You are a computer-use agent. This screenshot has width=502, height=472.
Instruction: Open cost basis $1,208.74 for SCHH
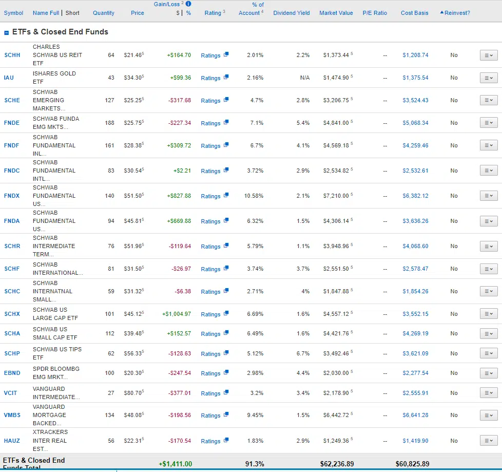(x=415, y=55)
